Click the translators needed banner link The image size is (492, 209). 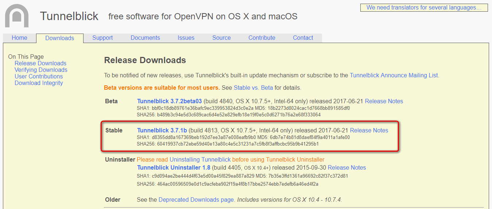[x=424, y=8]
